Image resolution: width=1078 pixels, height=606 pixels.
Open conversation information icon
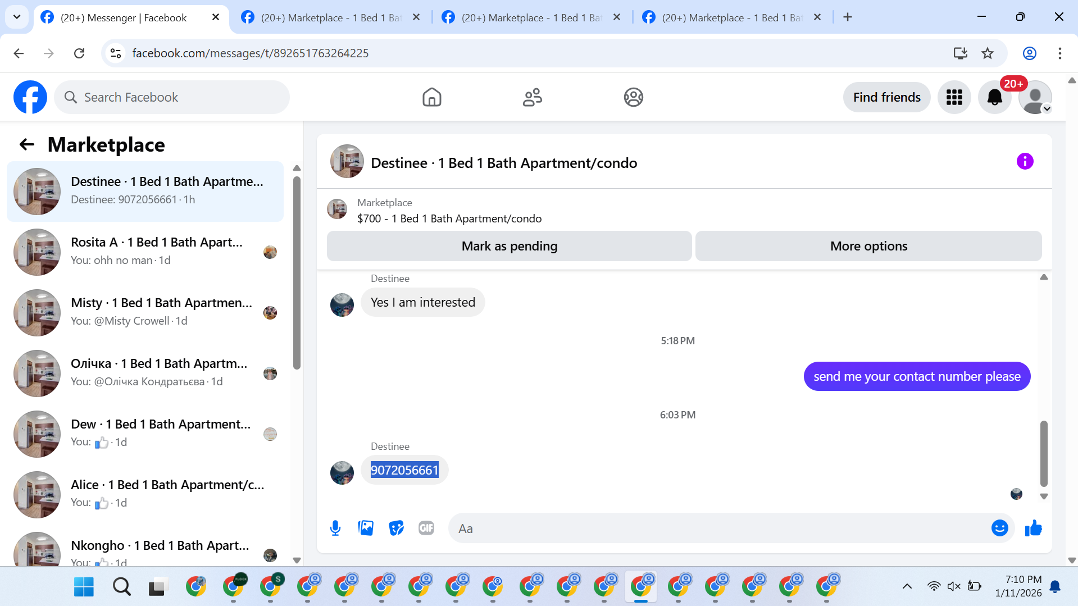pos(1025,162)
